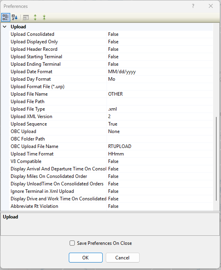Switch to Alphabetical sort view
This screenshot has width=221, height=270.
[15, 17]
